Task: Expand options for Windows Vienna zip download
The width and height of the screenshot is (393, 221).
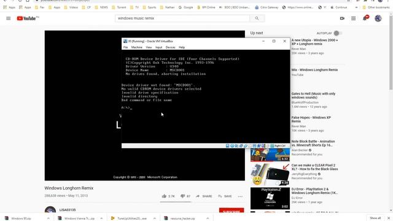Action: coord(101,219)
